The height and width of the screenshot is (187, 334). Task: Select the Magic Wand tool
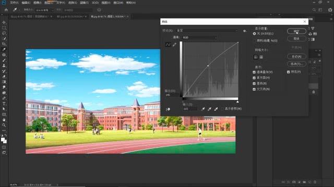4,38
